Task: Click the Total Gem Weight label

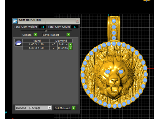Action: coord(26,27)
